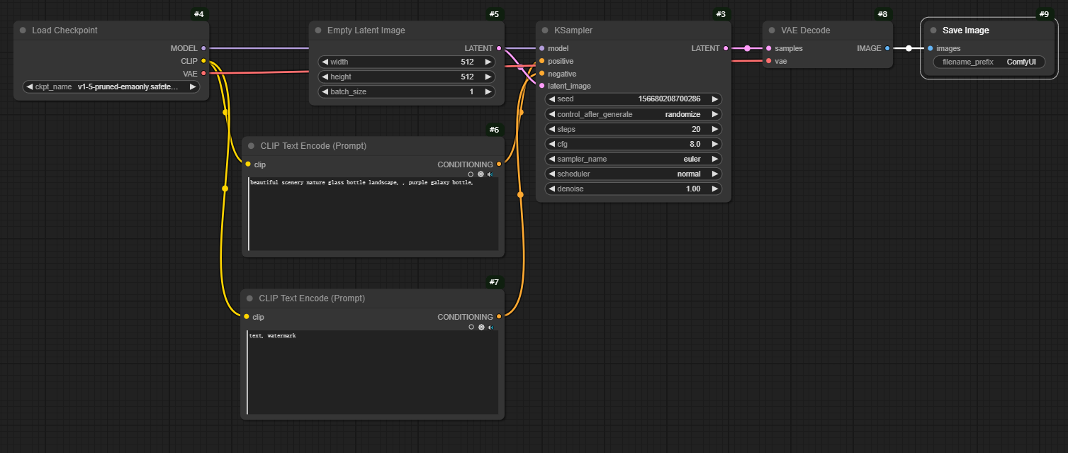Click the gear icon on negative prompt node

click(x=481, y=327)
